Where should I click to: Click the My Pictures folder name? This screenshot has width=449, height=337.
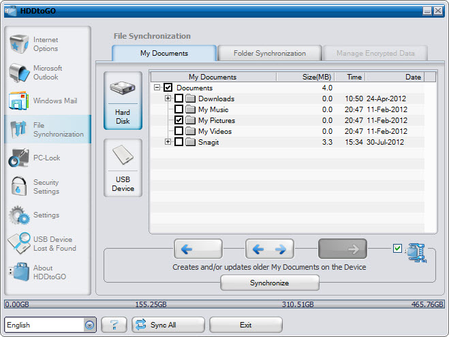217,120
